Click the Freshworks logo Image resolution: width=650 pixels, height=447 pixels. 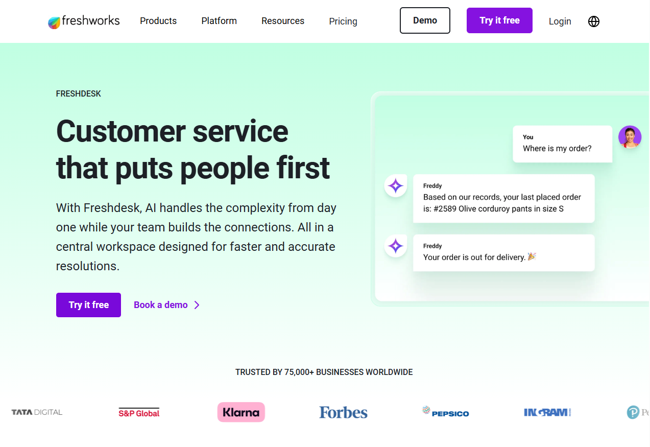point(84,21)
